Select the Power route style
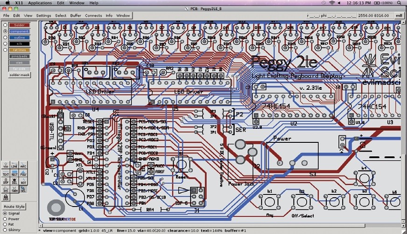The image size is (407, 234). pyautogui.click(x=5, y=219)
